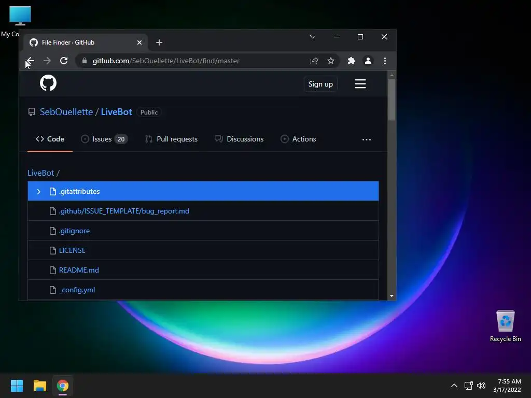Open the Pull requests tab

pyautogui.click(x=171, y=139)
